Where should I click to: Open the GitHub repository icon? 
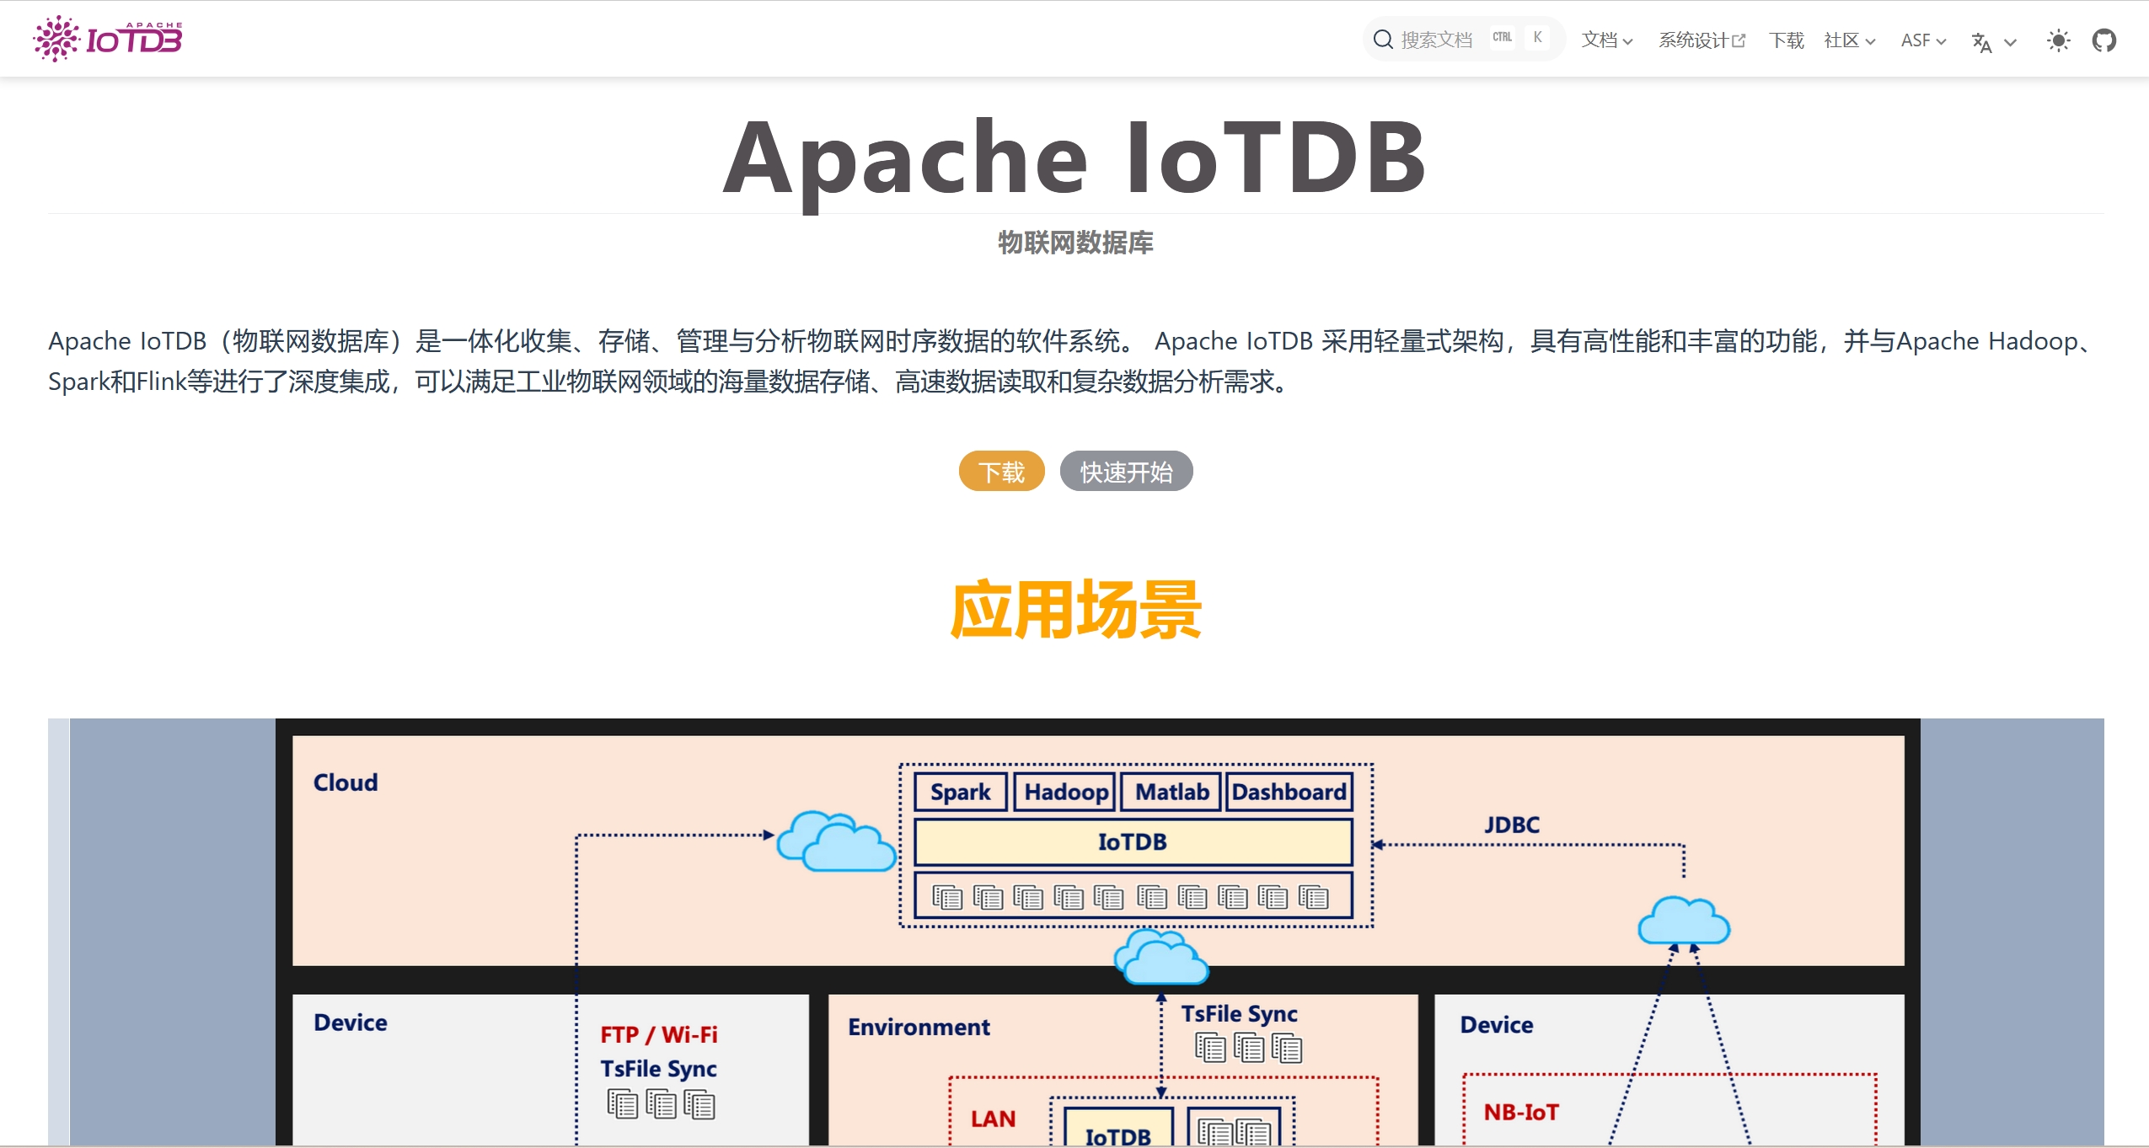[2103, 40]
